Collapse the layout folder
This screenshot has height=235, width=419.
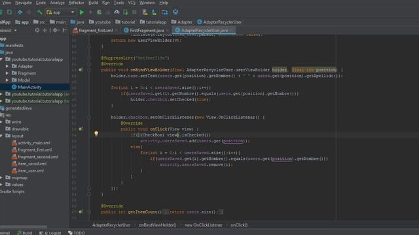point(1,136)
